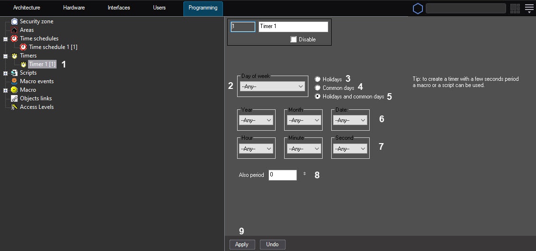The image size is (536, 251).
Task: Select the Timers tree label
Action: (29, 56)
